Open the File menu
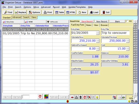This screenshot has height=104, width=139. pos(4,7)
